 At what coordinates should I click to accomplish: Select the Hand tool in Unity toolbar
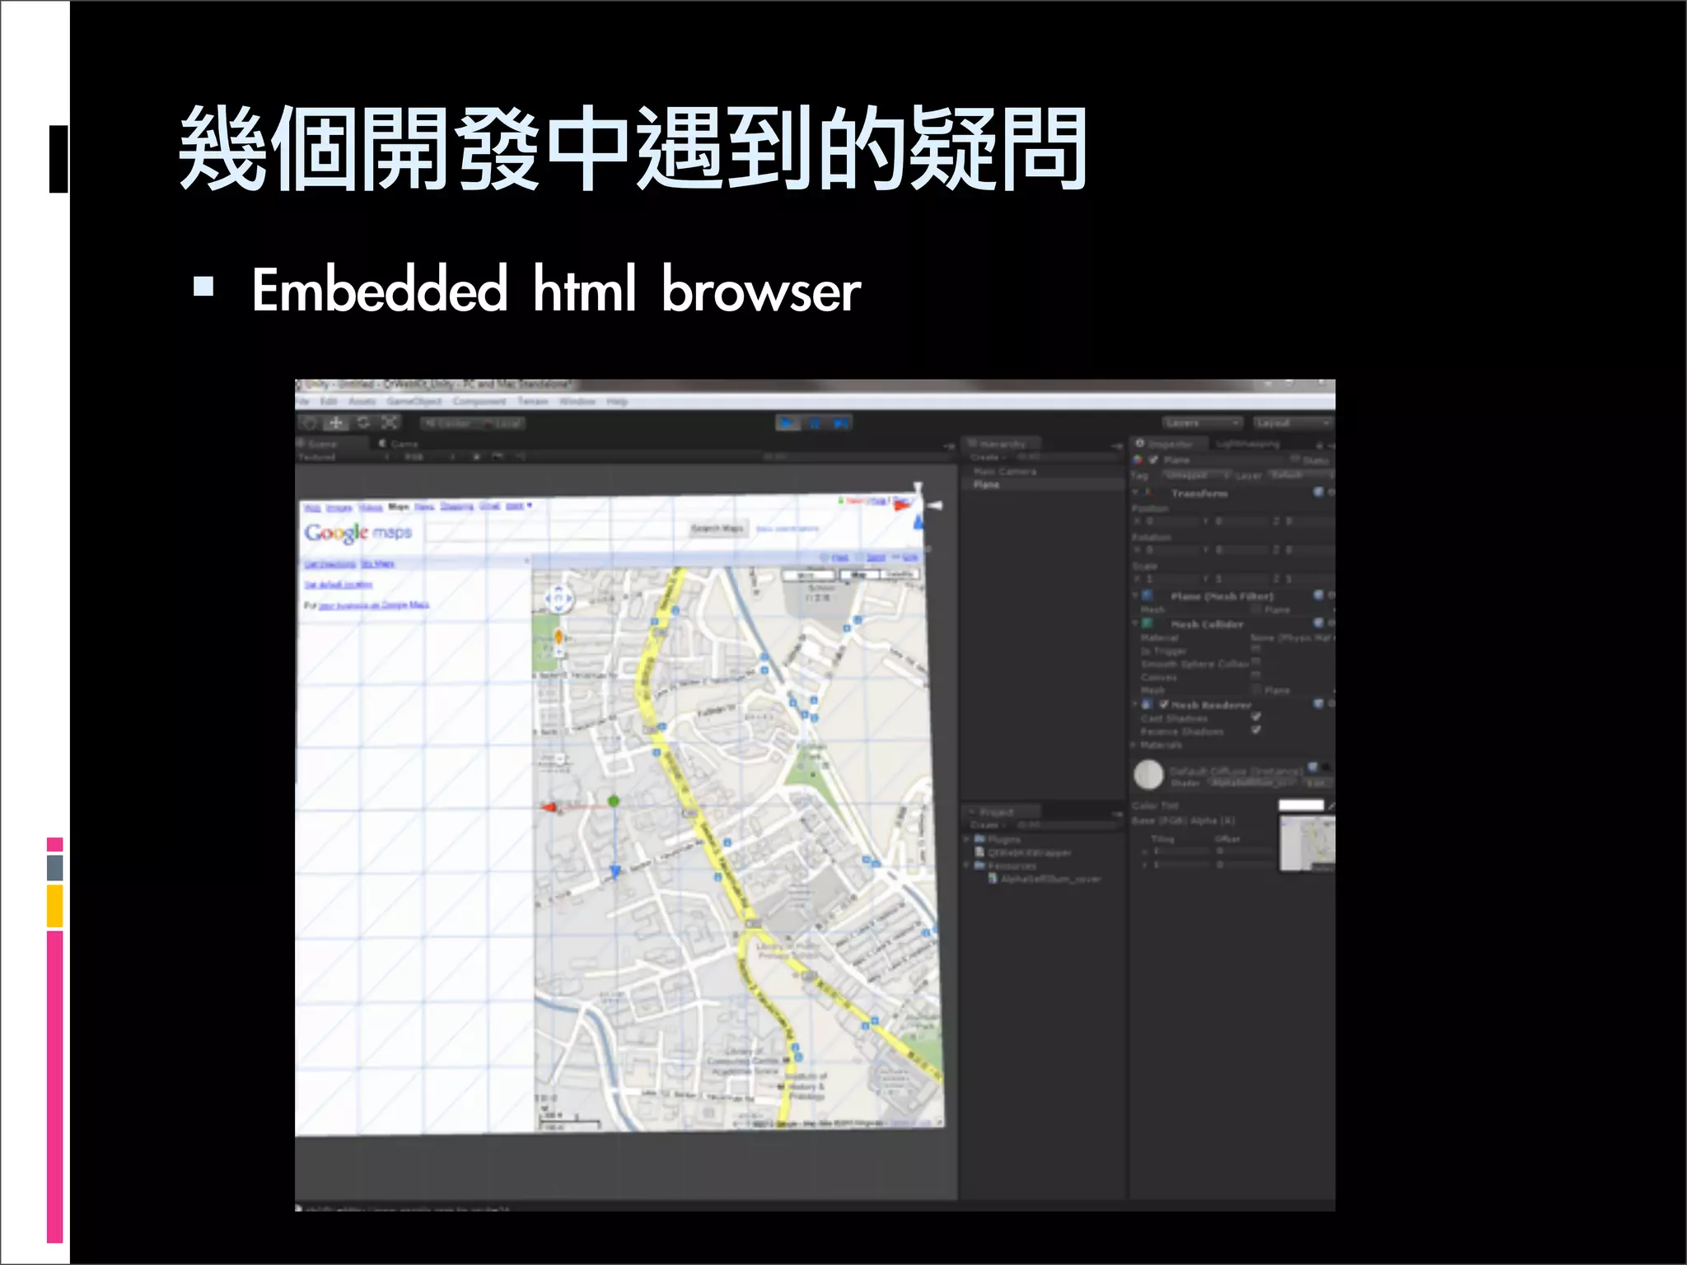tap(310, 423)
